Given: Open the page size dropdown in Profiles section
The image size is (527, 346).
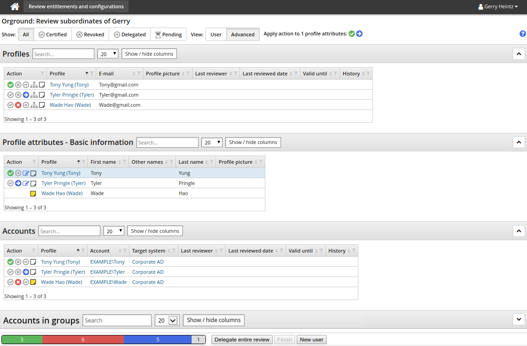Looking at the screenshot, I should (107, 53).
